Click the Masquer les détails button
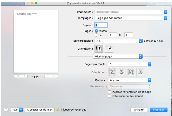The height and width of the screenshot is (116, 172). pos(39,110)
